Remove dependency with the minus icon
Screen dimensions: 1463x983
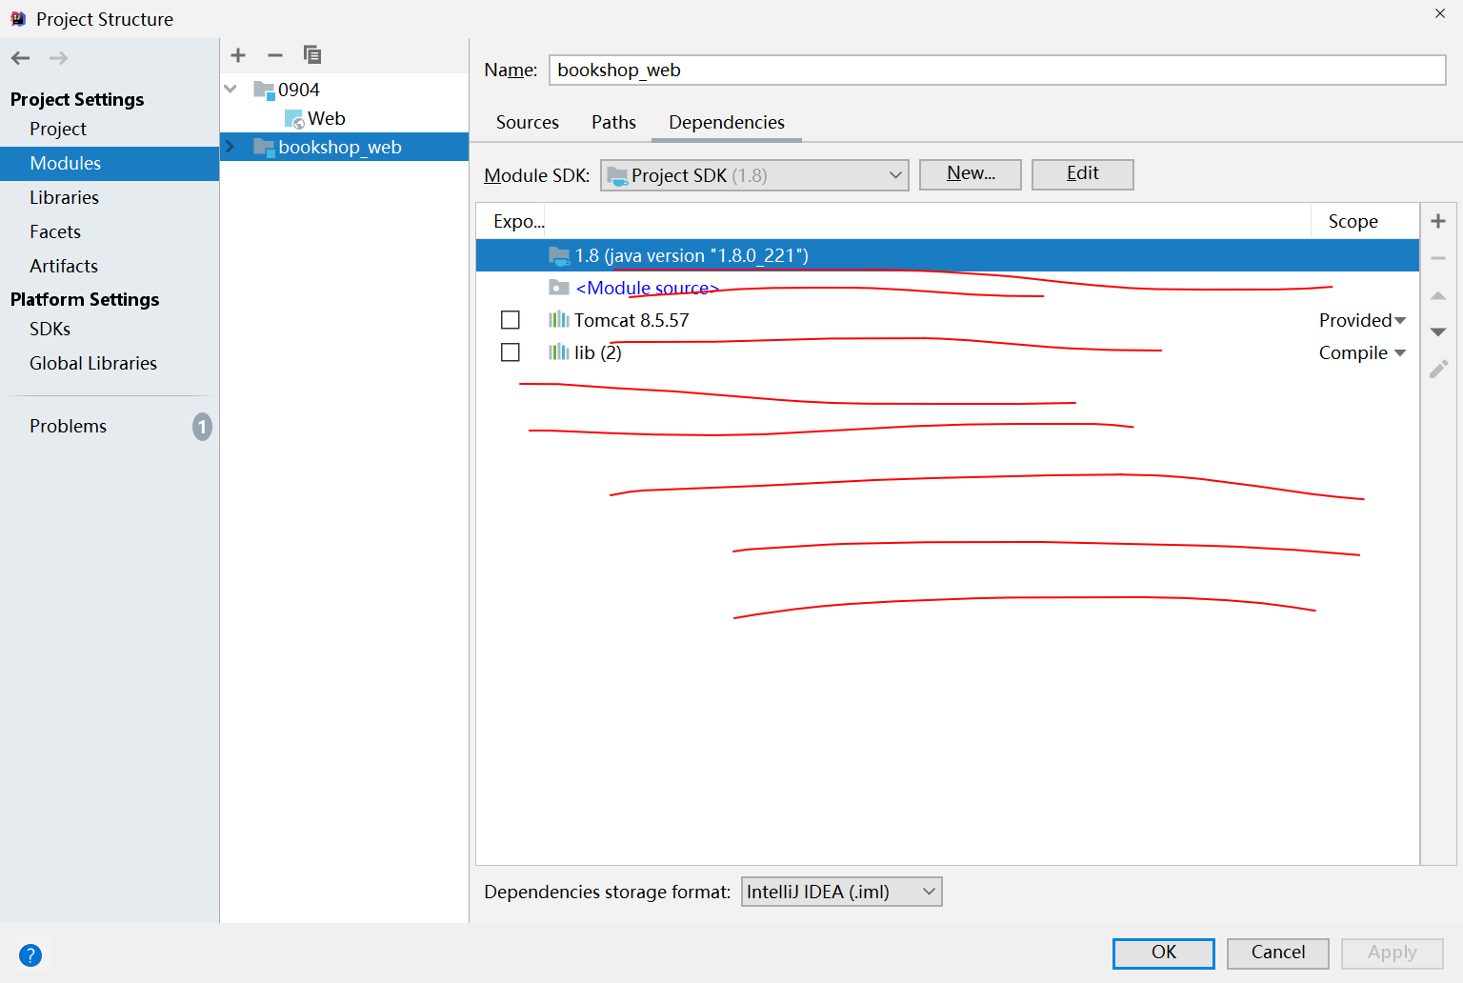coord(1438,258)
